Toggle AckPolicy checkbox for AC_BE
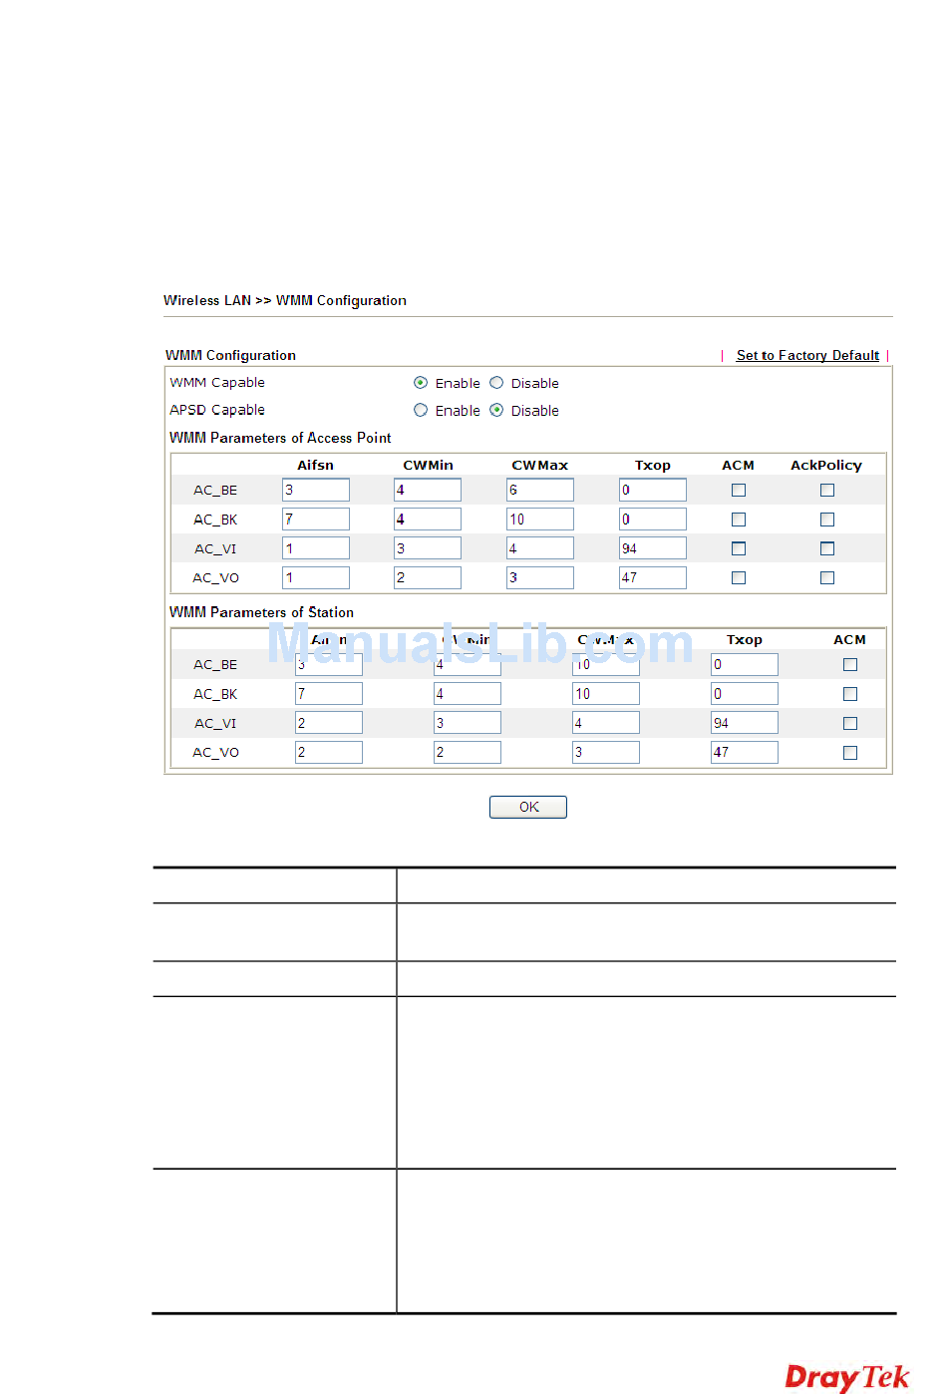Screen dimensions: 947x1394 827,490
